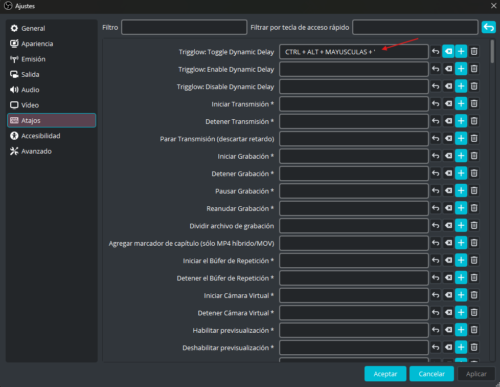
Task: Add a hotkey for Iniciar Grabación
Action: 461,156
